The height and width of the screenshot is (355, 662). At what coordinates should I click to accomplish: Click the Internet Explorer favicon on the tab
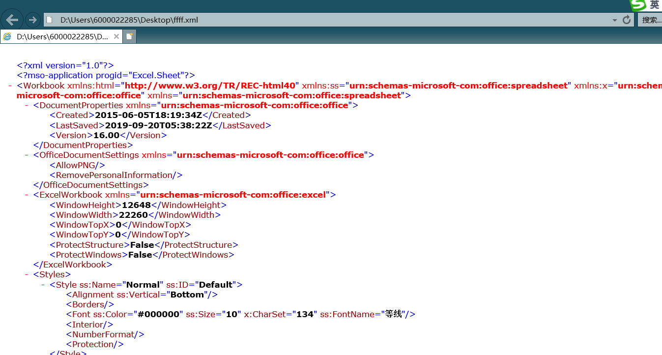click(x=6, y=36)
